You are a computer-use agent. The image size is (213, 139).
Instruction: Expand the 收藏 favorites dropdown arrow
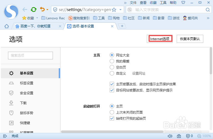click(x=37, y=18)
